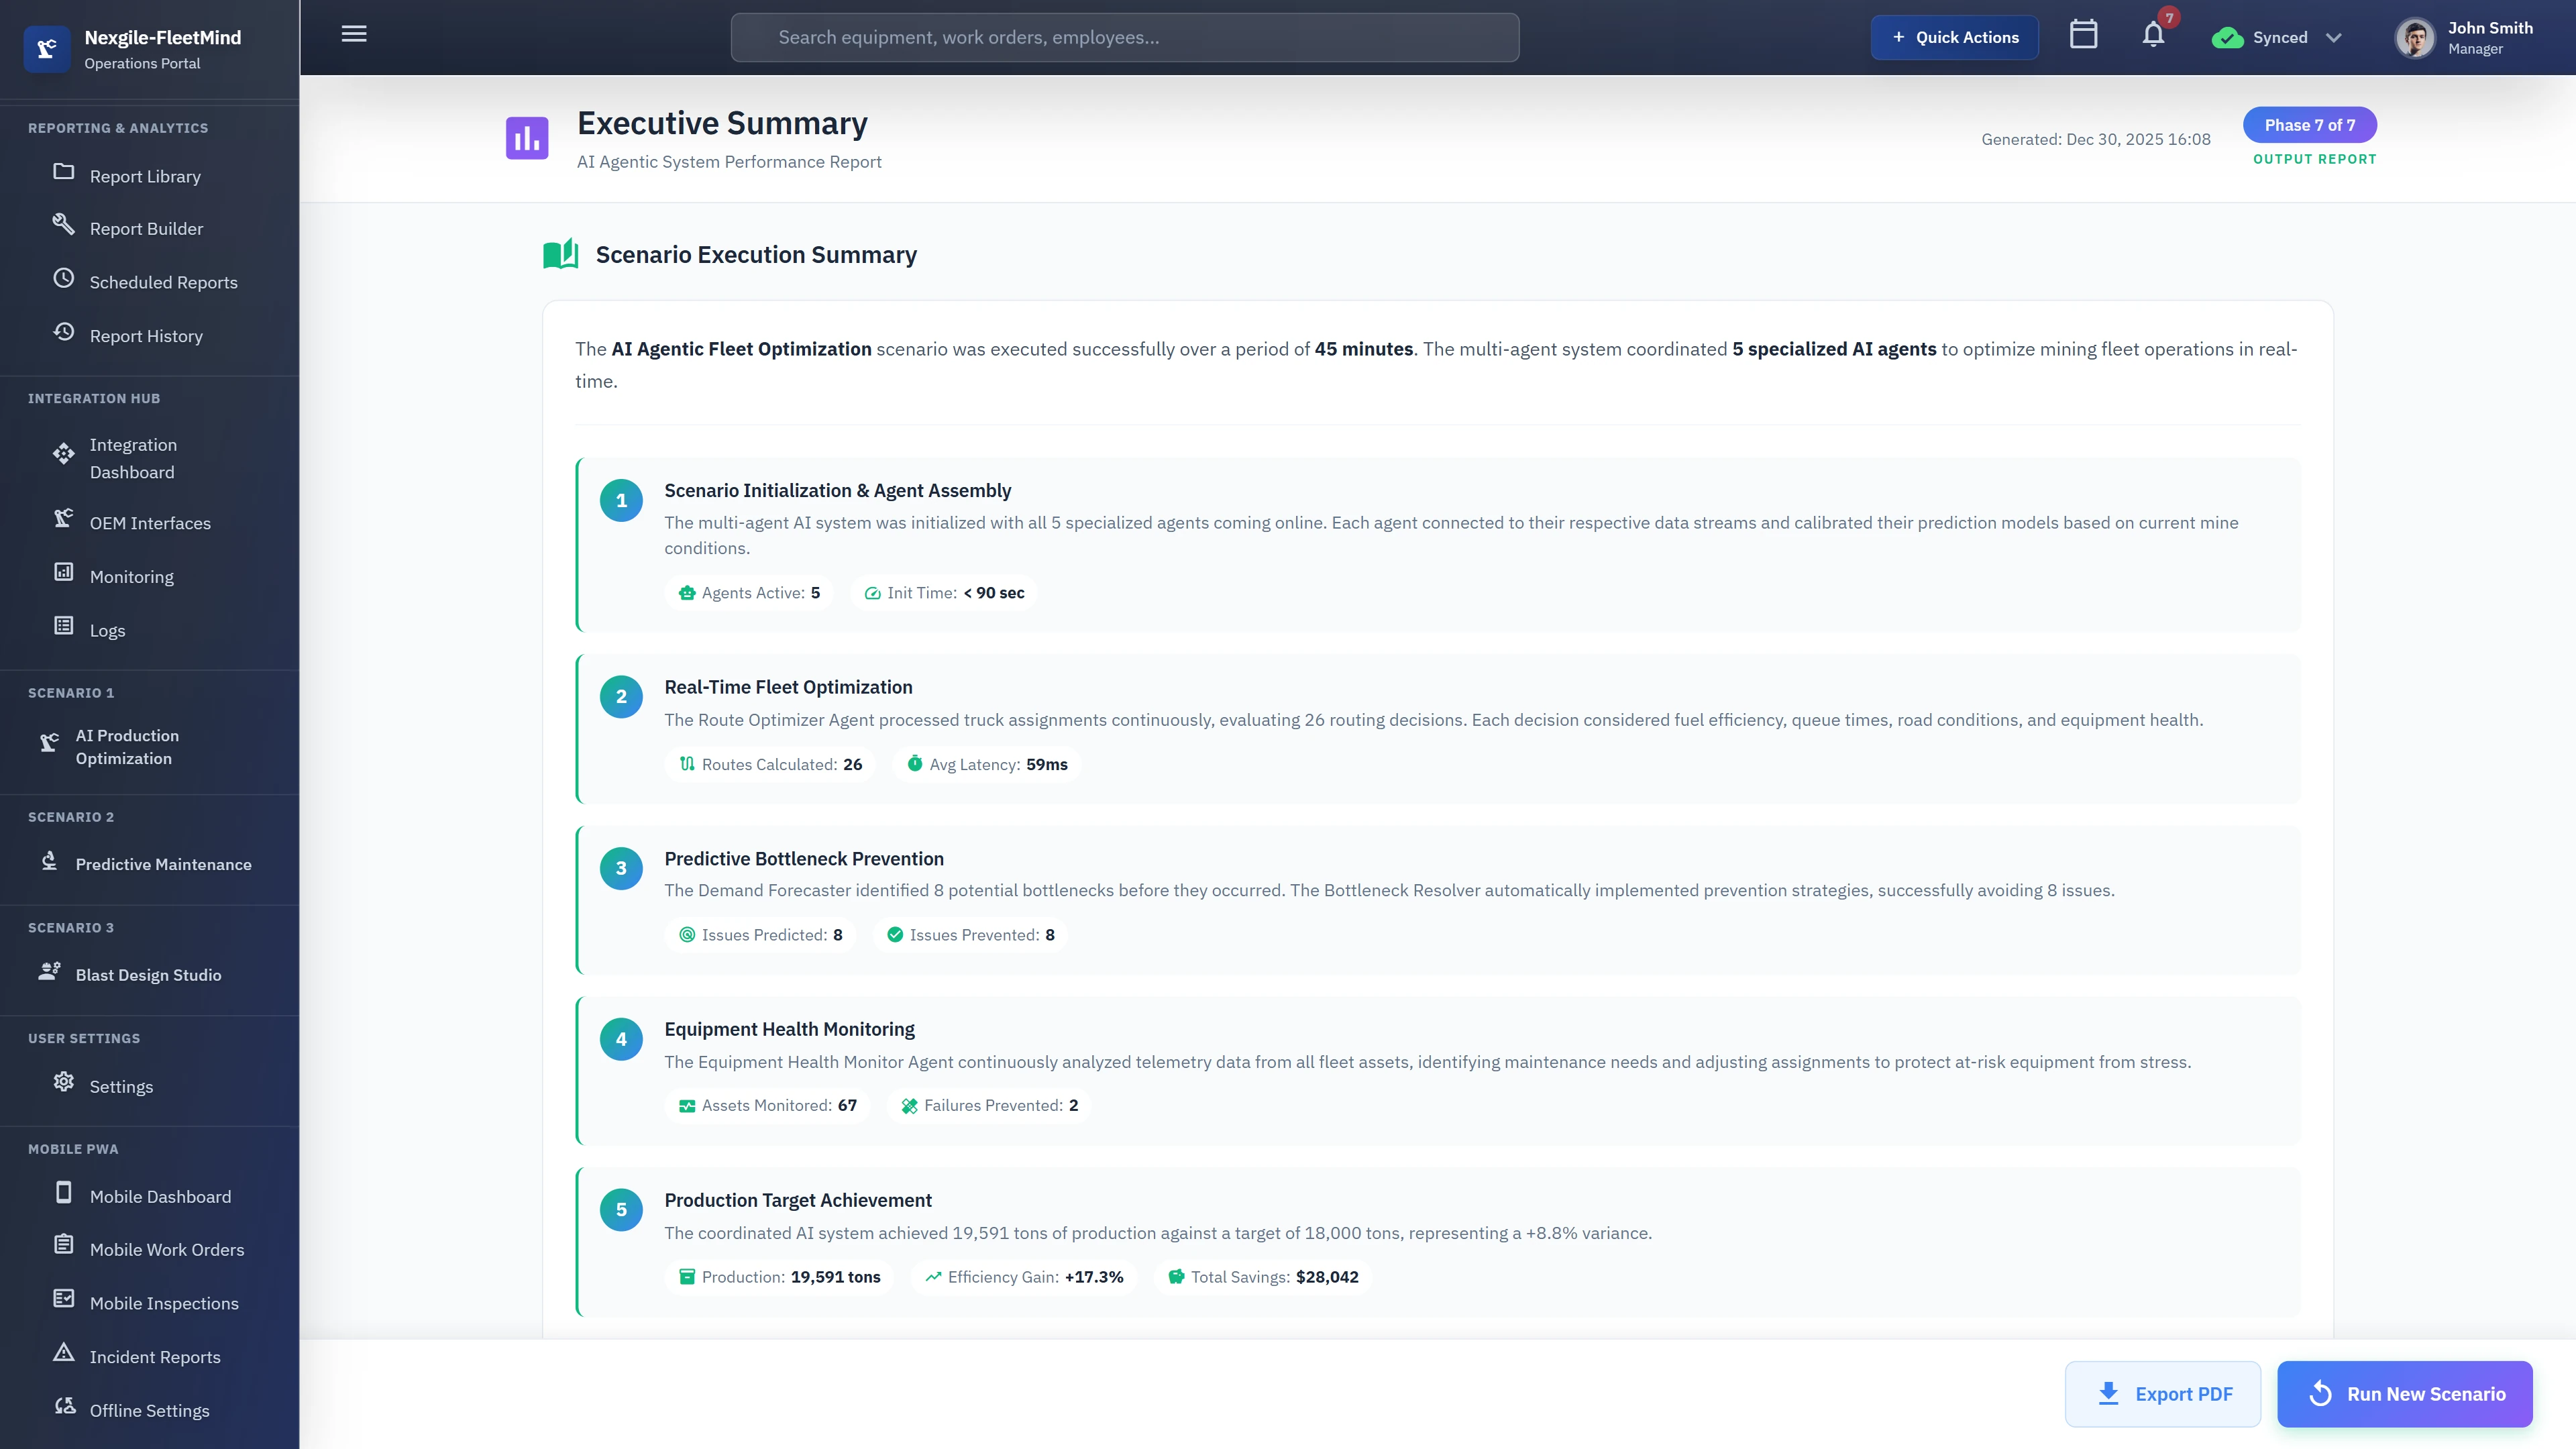Open the hamburger navigation menu
Viewport: 2576px width, 1449px height.
tap(353, 33)
